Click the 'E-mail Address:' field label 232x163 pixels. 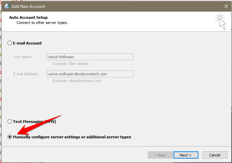26,74
